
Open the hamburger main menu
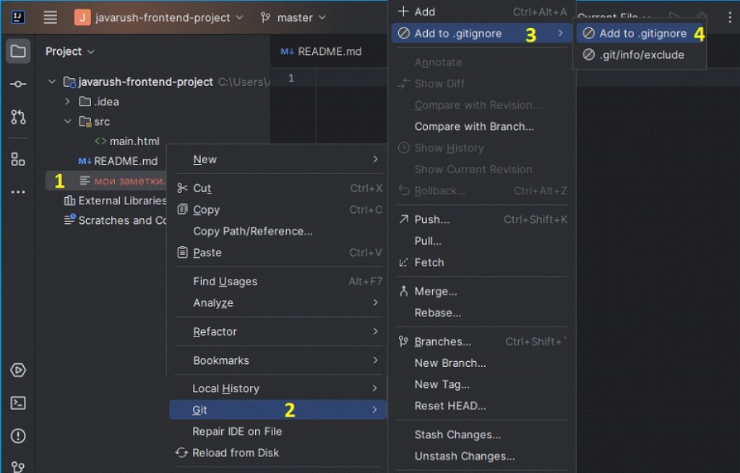(50, 17)
